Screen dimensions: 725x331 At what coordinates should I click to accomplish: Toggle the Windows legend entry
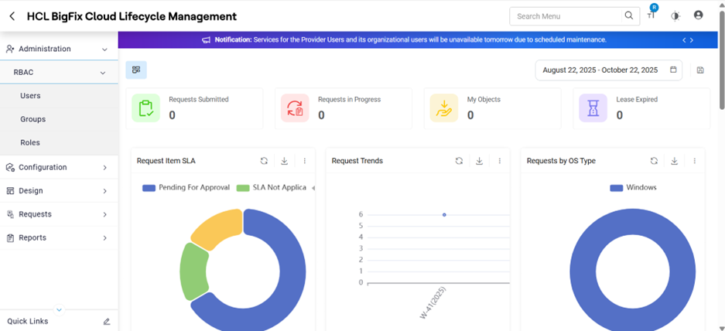tap(634, 188)
